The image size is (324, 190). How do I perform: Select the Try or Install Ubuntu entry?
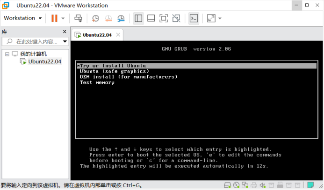point(196,66)
